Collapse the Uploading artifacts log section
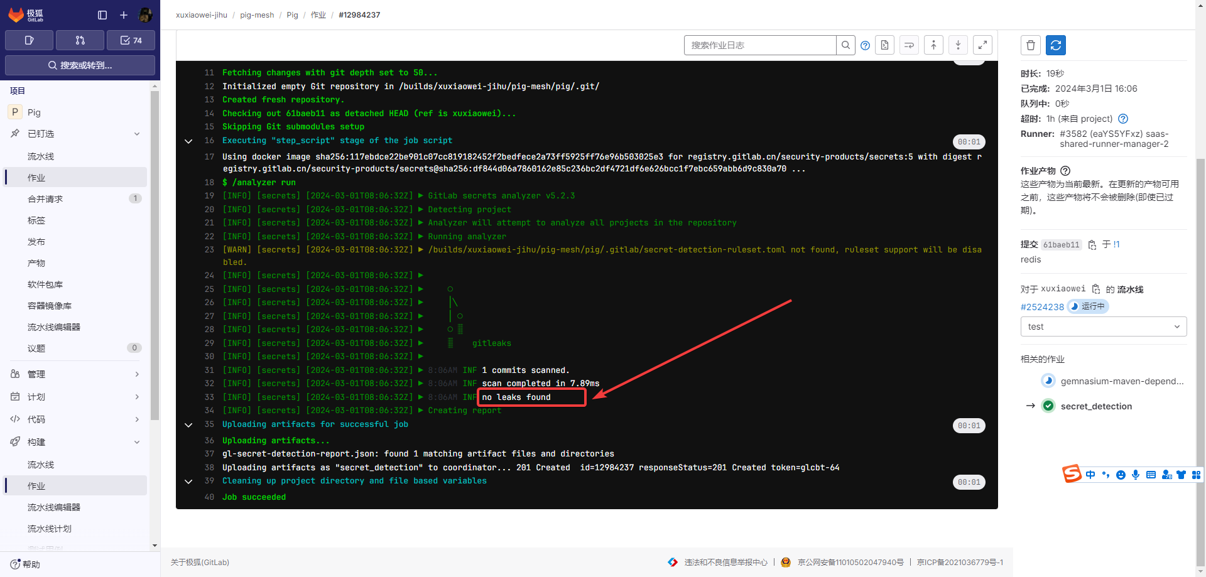This screenshot has height=577, width=1206. click(188, 425)
